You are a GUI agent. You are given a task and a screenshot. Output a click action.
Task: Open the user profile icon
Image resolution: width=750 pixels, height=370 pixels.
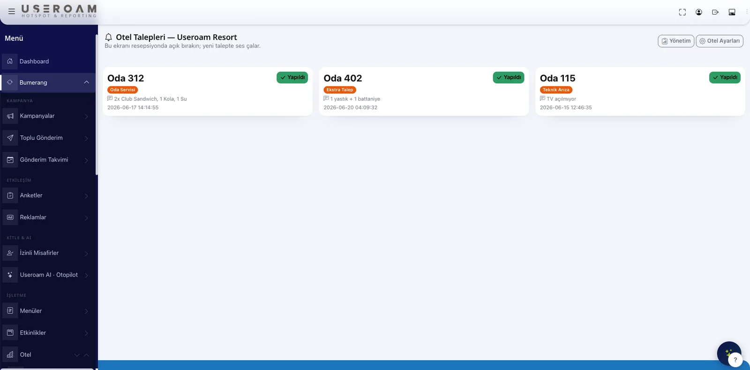(x=699, y=12)
